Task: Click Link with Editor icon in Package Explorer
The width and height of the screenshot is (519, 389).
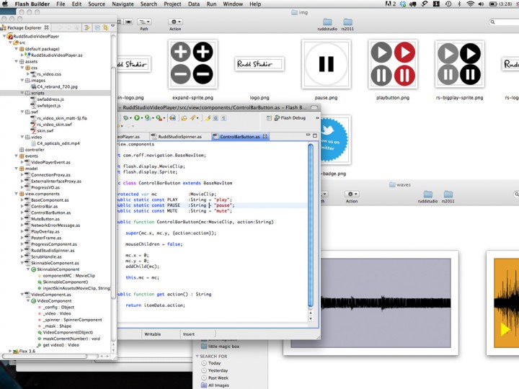Action: click(105, 28)
